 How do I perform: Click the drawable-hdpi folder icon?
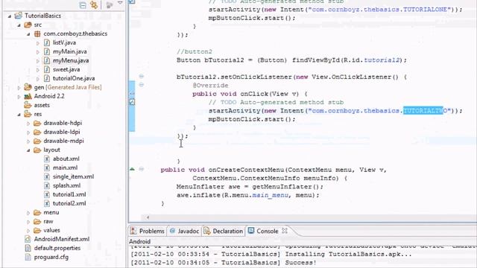click(x=37, y=123)
